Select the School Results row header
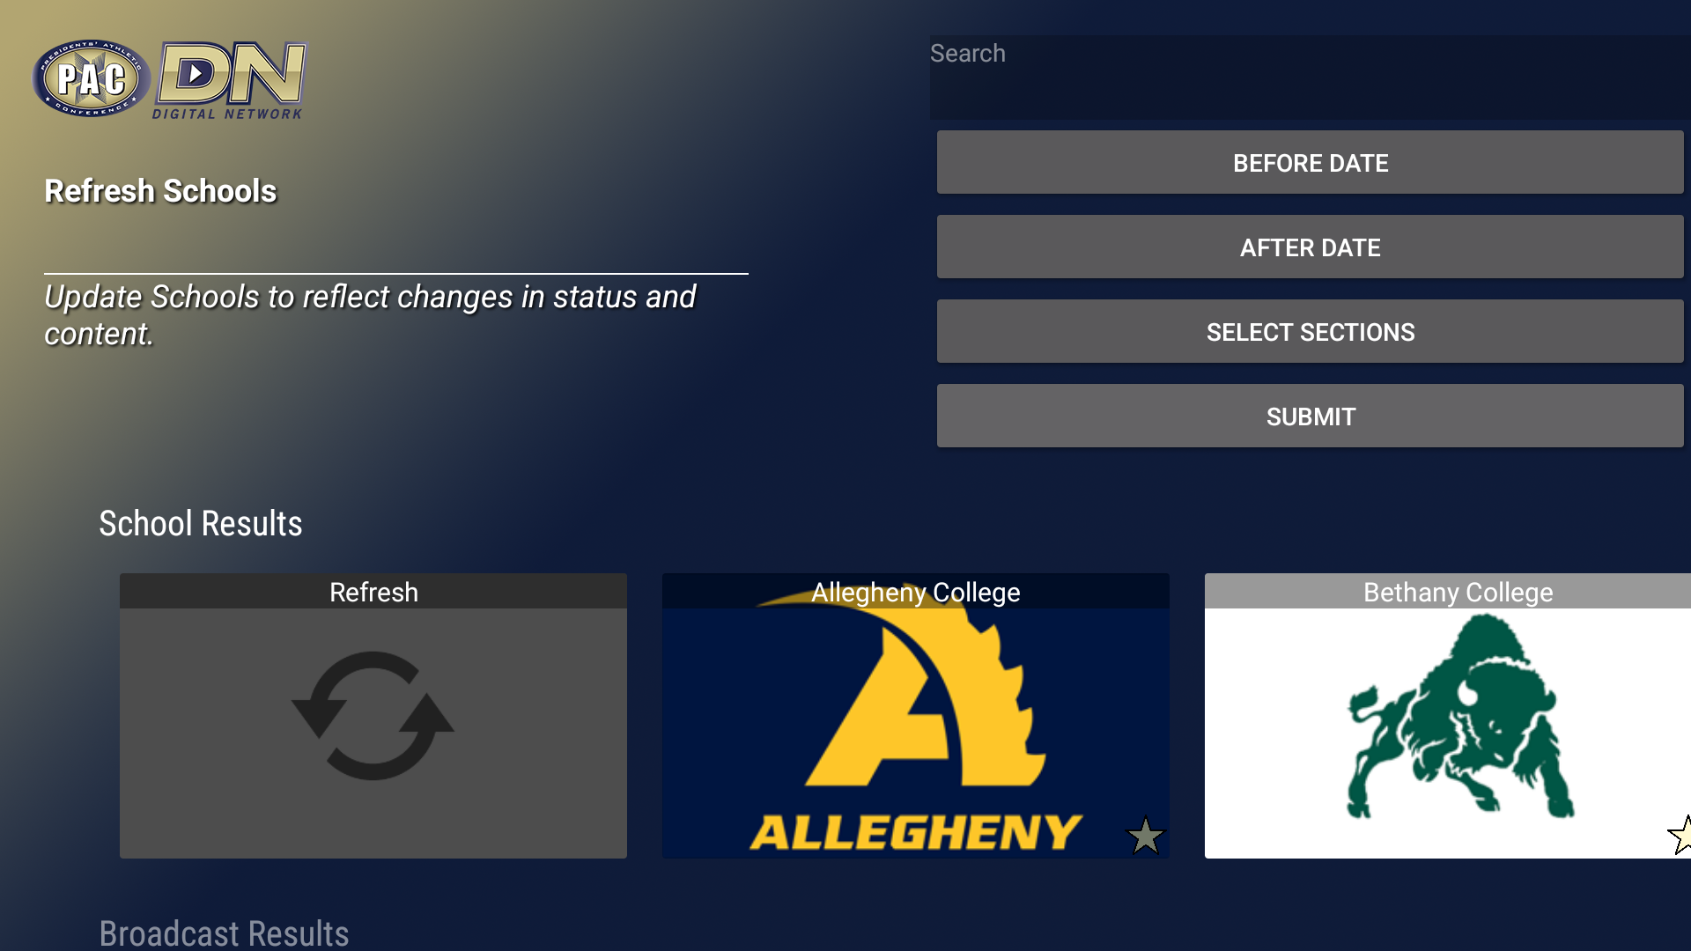1691x951 pixels. tap(201, 524)
